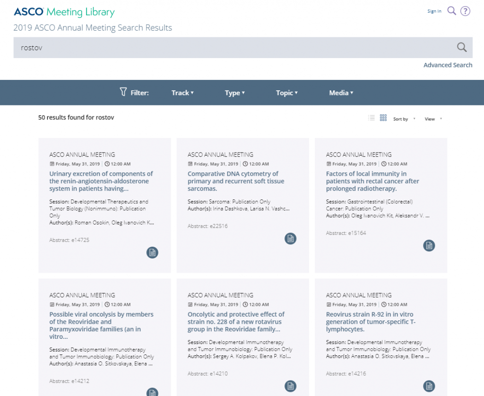Click 'Abstract: e14210' text

tap(207, 373)
